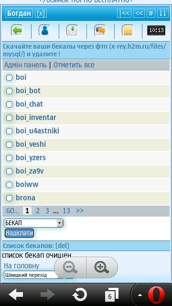Tap the zoom out magnifier
This screenshot has width=172, height=306.
(70, 267)
